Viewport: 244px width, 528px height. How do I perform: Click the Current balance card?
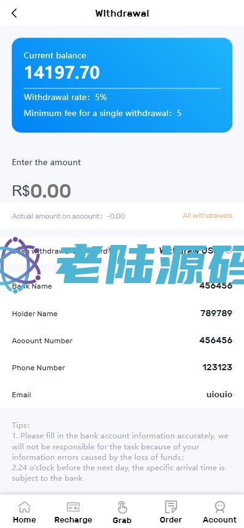point(122,85)
